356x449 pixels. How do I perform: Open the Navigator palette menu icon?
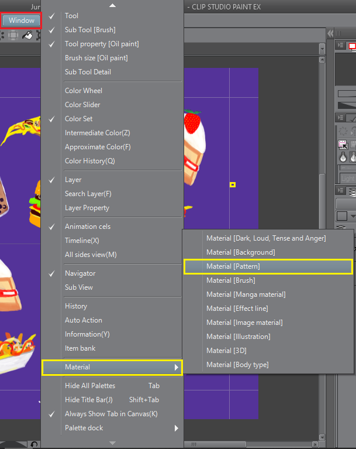340,45
